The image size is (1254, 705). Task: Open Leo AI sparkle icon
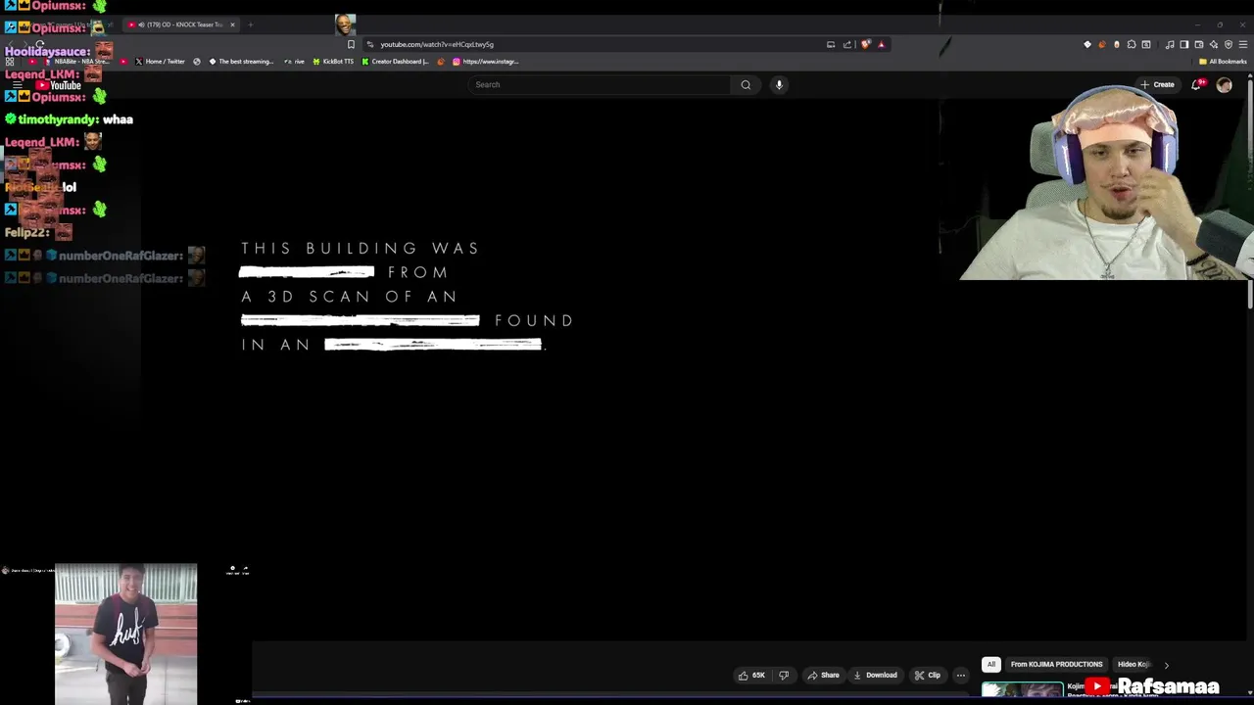point(1214,44)
